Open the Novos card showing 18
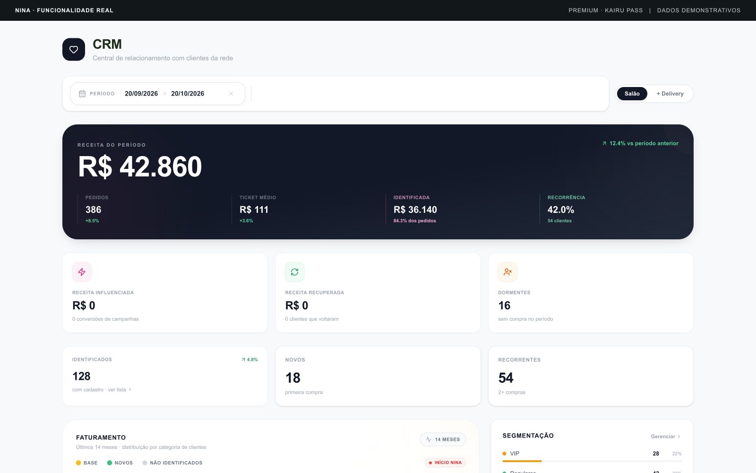The height and width of the screenshot is (473, 756). coord(378,376)
